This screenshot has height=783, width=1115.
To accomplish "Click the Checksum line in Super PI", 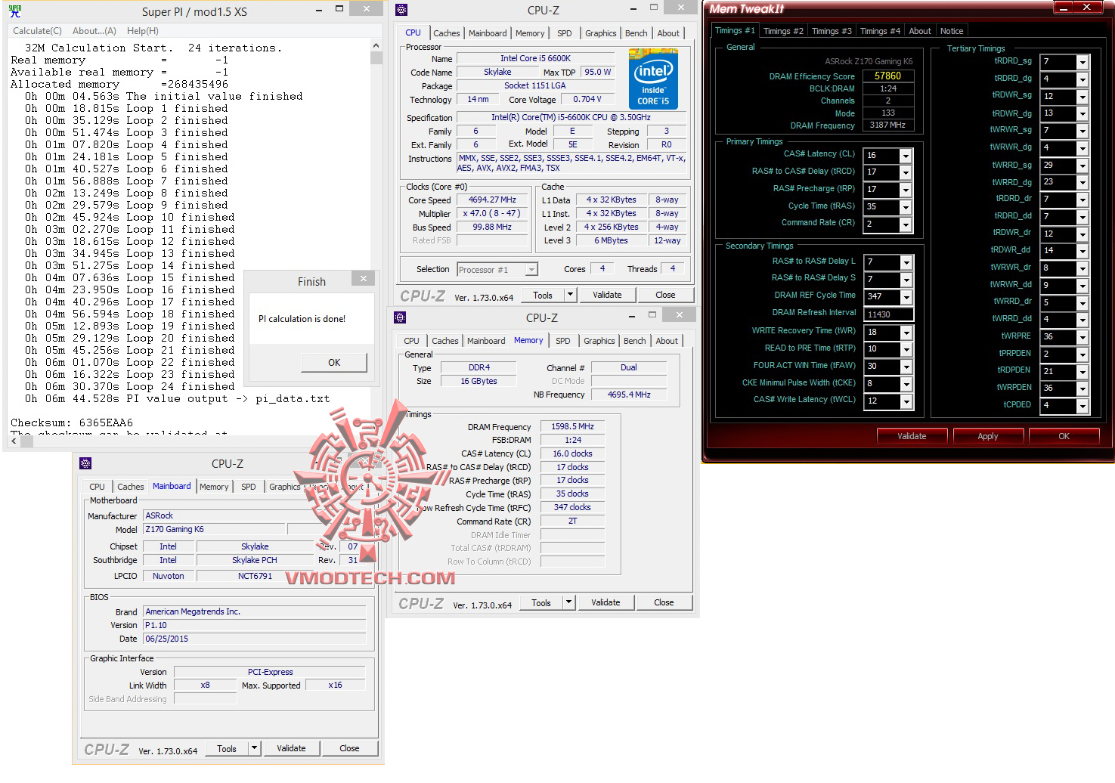I will pos(72,423).
